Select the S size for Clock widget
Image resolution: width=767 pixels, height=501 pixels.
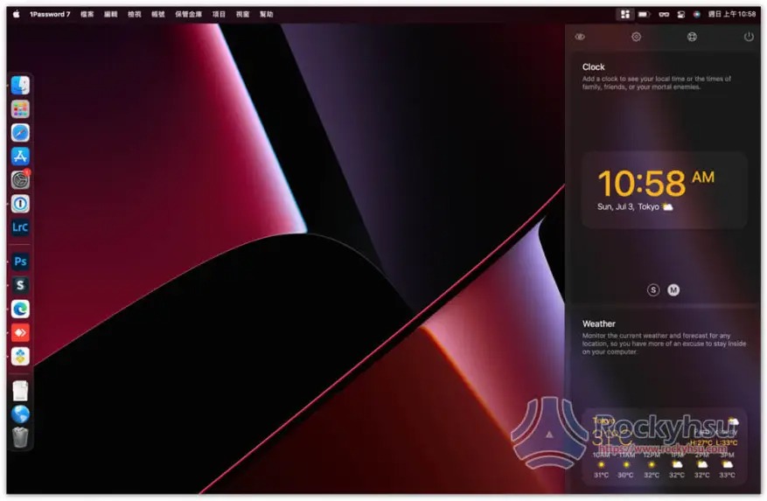tap(653, 290)
